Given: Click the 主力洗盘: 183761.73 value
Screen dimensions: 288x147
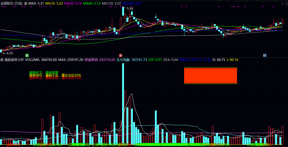Looking at the screenshot, I should tap(132, 60).
